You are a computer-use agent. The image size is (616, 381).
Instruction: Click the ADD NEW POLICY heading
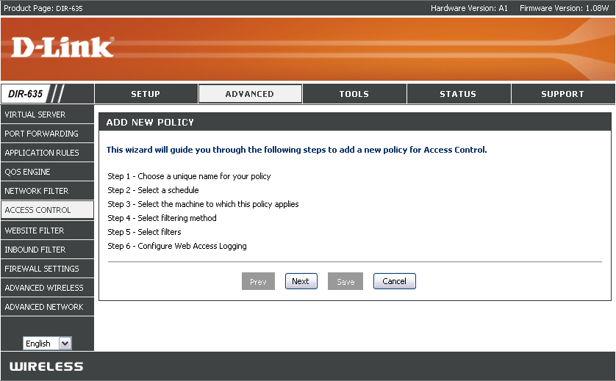click(x=150, y=123)
